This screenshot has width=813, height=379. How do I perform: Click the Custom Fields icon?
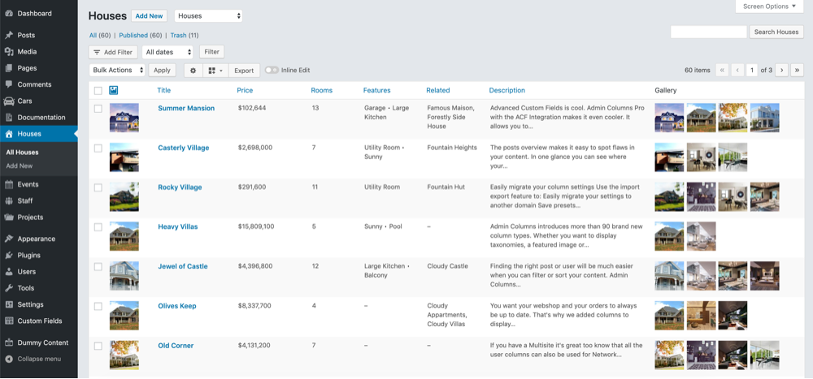[9, 321]
